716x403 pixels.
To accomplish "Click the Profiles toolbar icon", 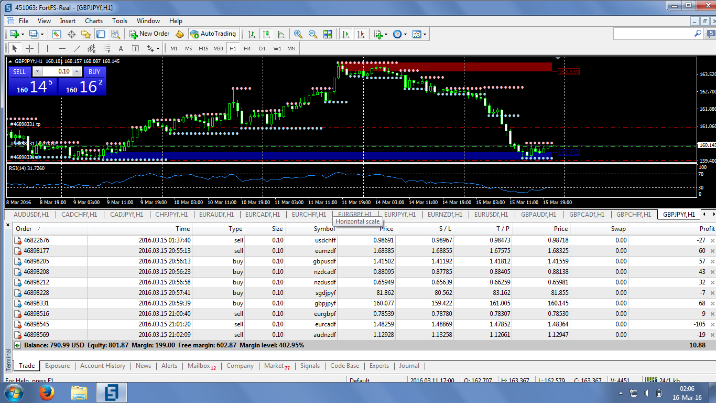I will click(x=34, y=34).
